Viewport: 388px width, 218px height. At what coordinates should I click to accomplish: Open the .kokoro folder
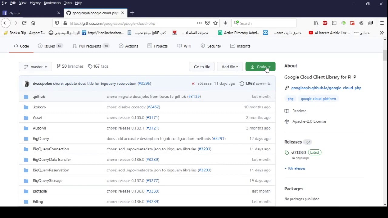[39, 107]
